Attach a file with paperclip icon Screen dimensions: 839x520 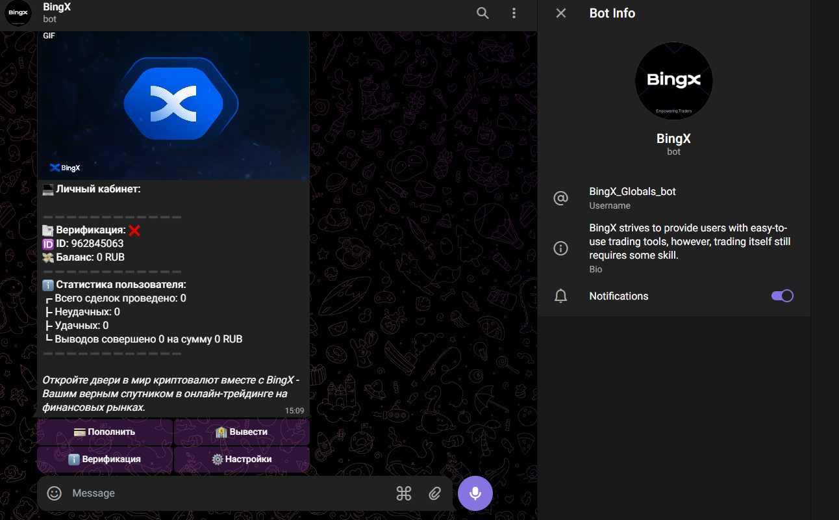tap(435, 493)
